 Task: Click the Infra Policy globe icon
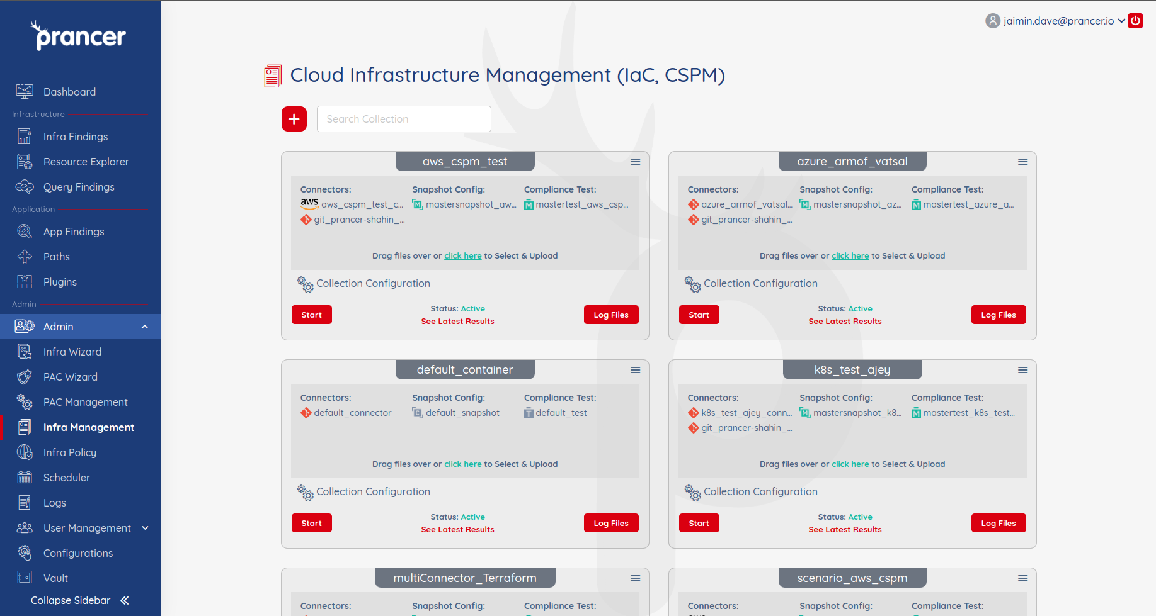[25, 452]
